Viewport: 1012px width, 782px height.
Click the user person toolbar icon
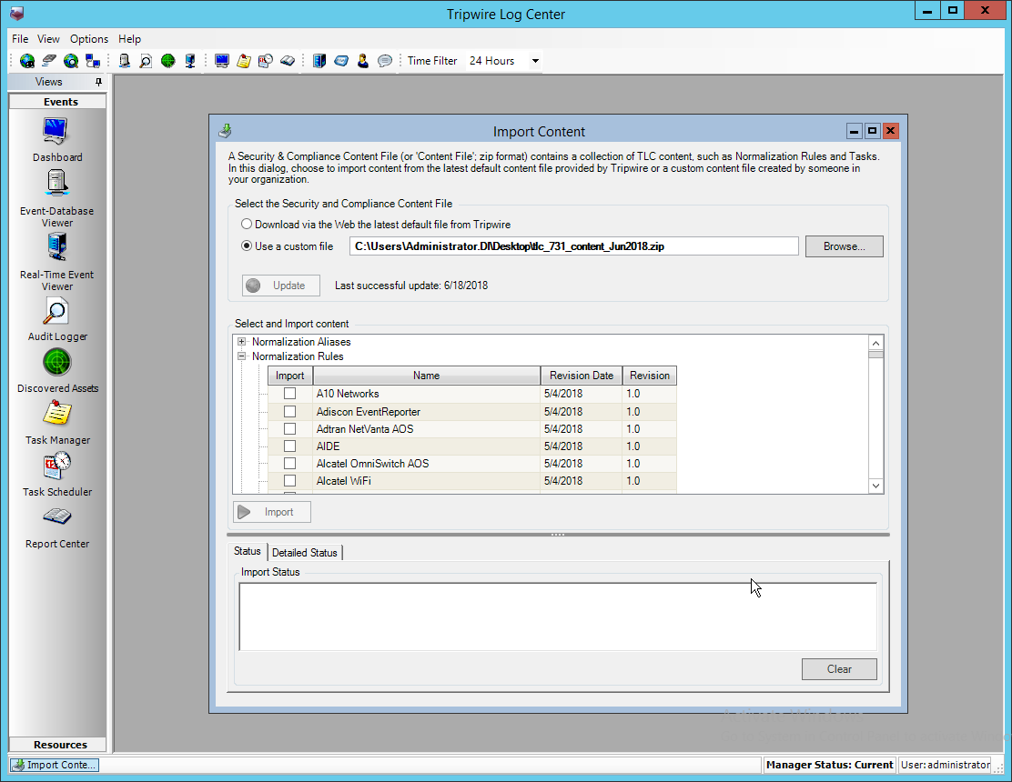363,61
